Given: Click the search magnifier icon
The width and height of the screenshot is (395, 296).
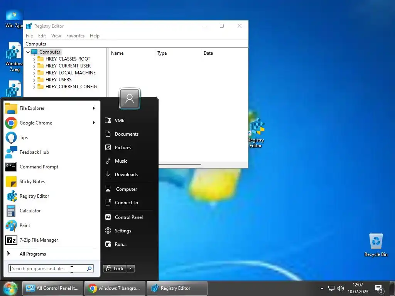Looking at the screenshot, I should 89,269.
